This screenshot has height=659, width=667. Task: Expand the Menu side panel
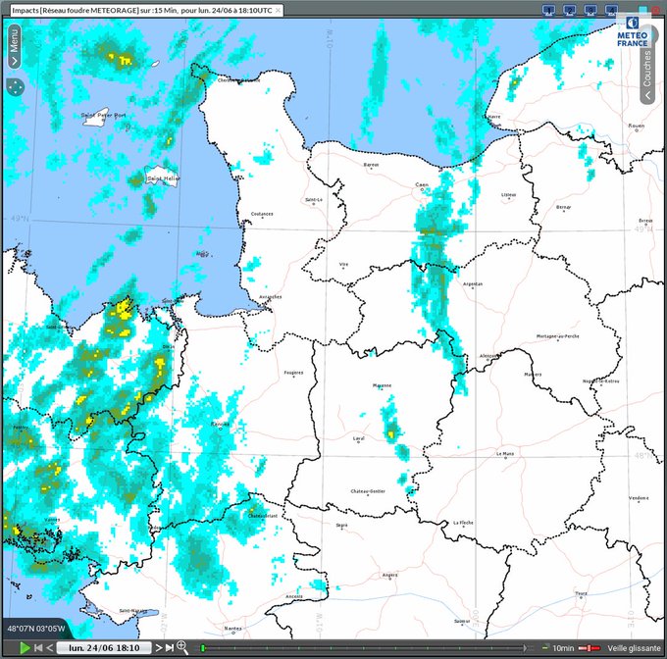click(15, 46)
